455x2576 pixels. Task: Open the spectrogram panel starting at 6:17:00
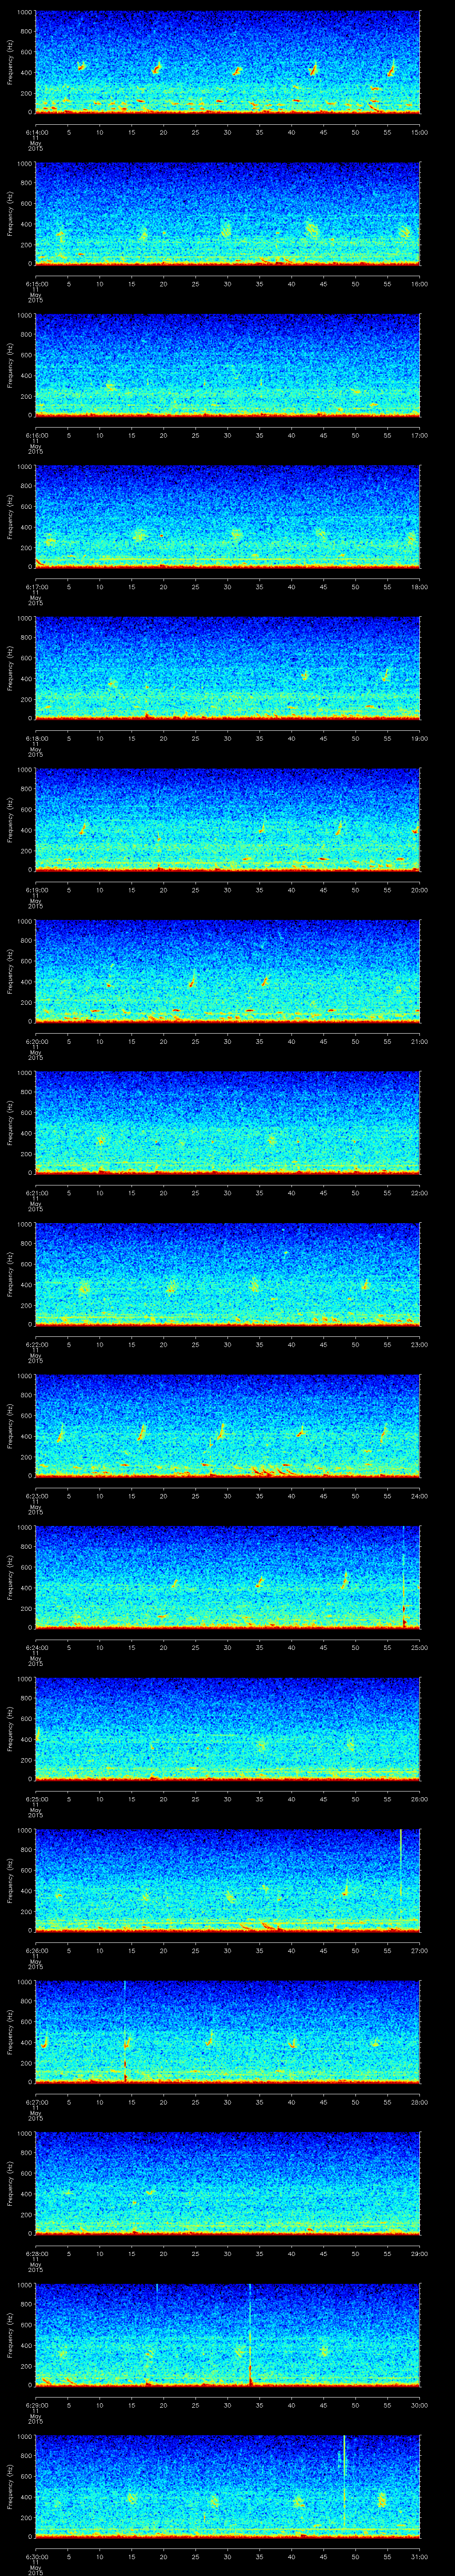pos(228,516)
